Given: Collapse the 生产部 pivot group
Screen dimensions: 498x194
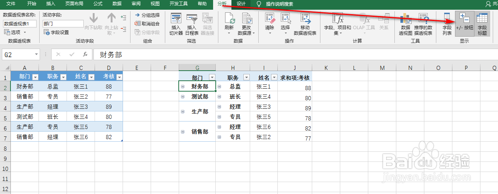Looking at the screenshot, I should pyautogui.click(x=182, y=111).
